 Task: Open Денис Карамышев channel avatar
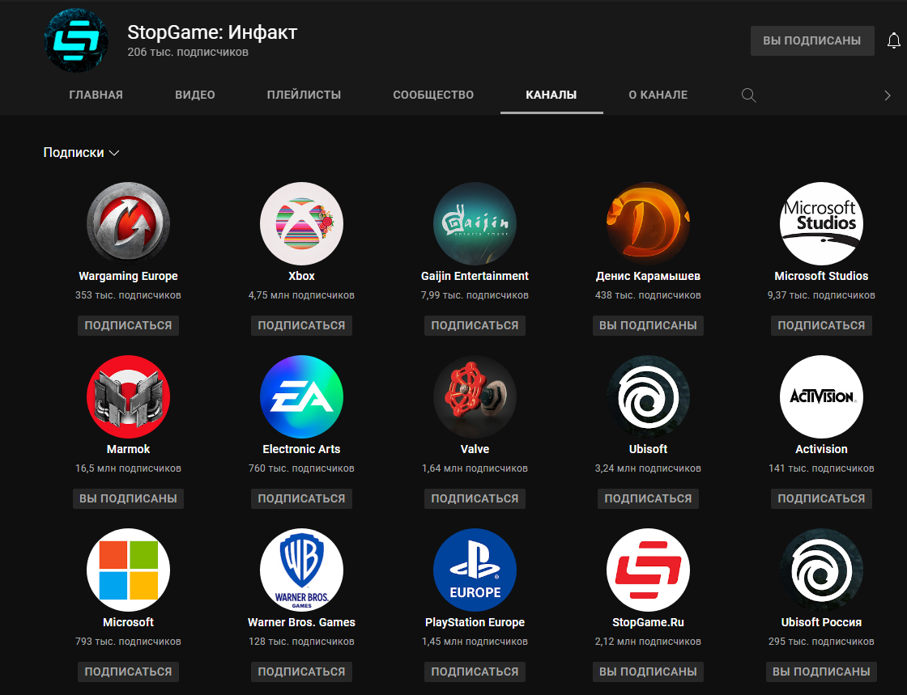pos(648,223)
